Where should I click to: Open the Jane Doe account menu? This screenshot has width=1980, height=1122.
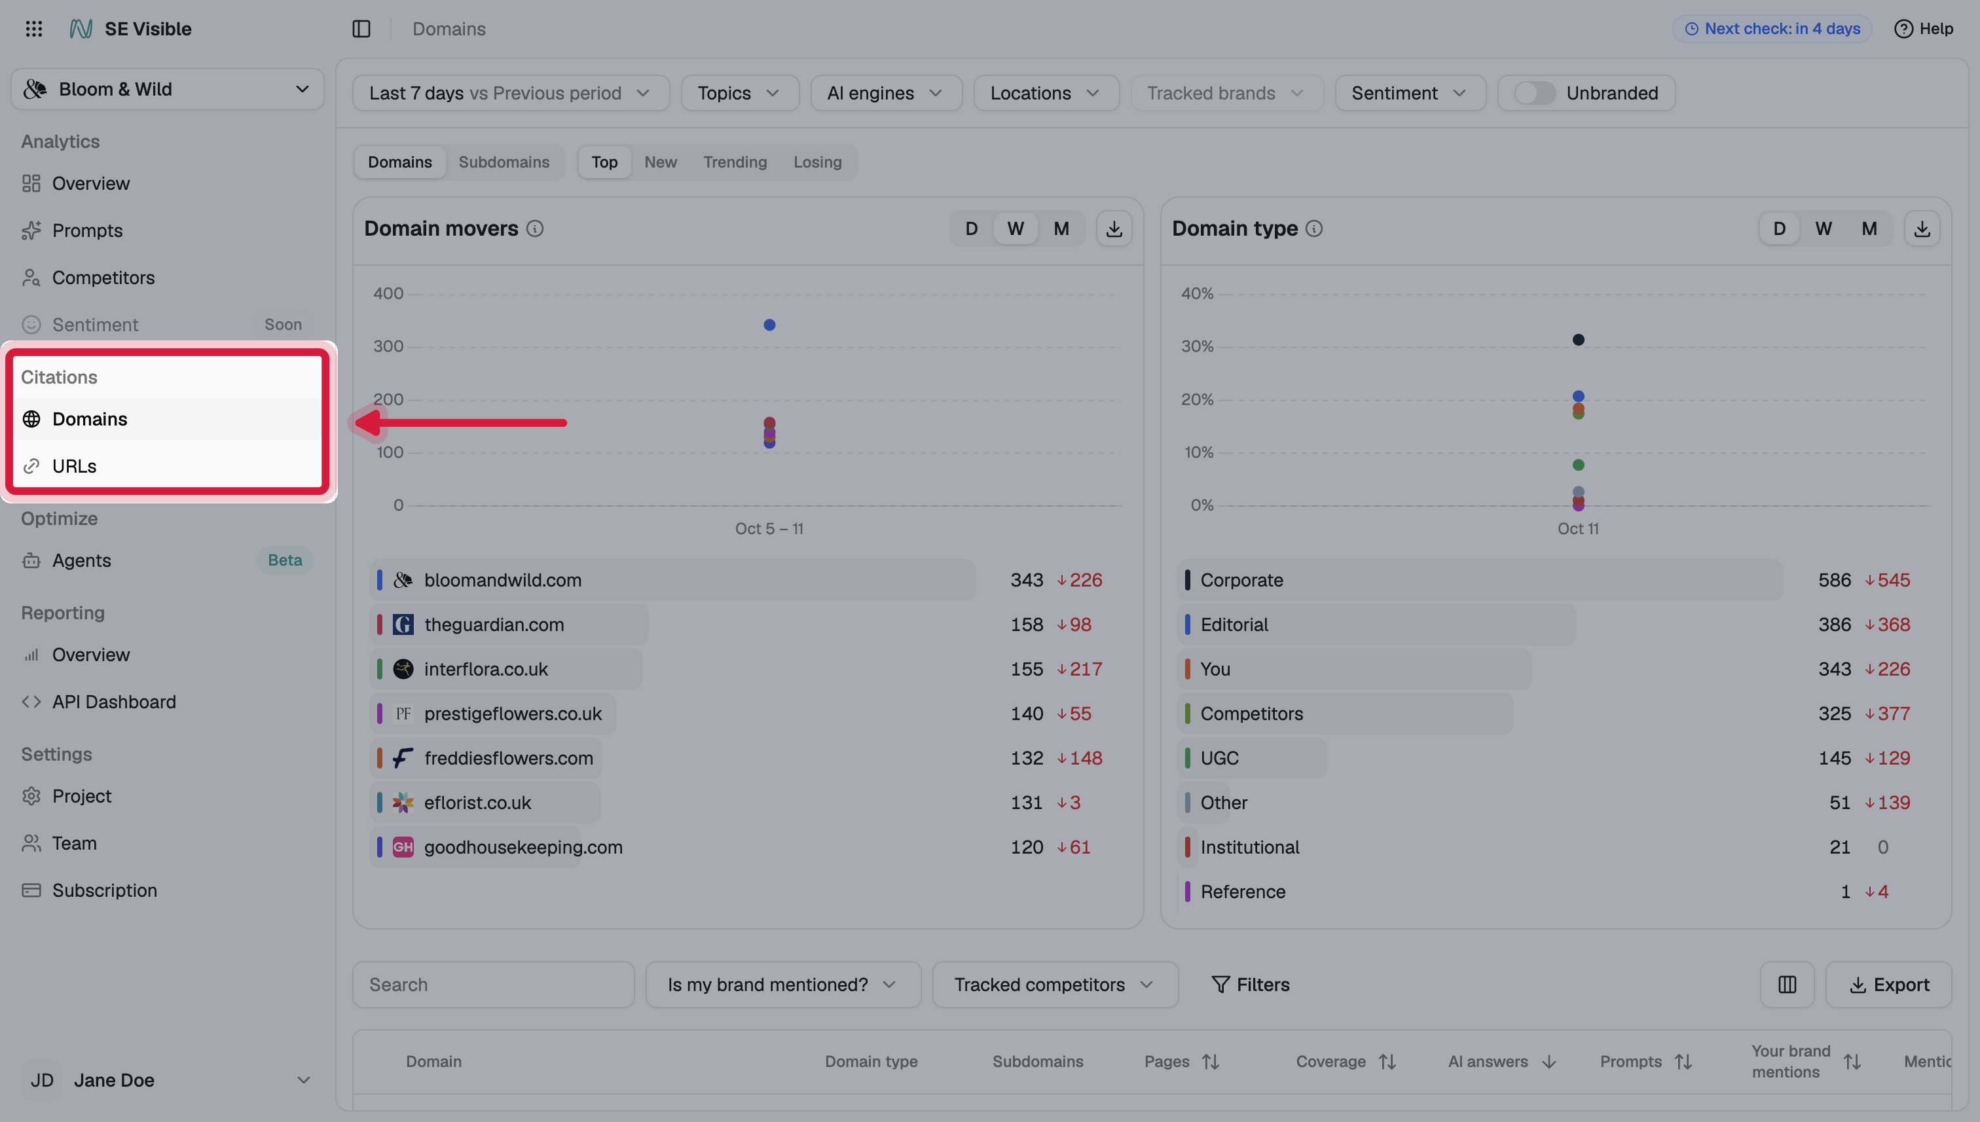point(167,1080)
